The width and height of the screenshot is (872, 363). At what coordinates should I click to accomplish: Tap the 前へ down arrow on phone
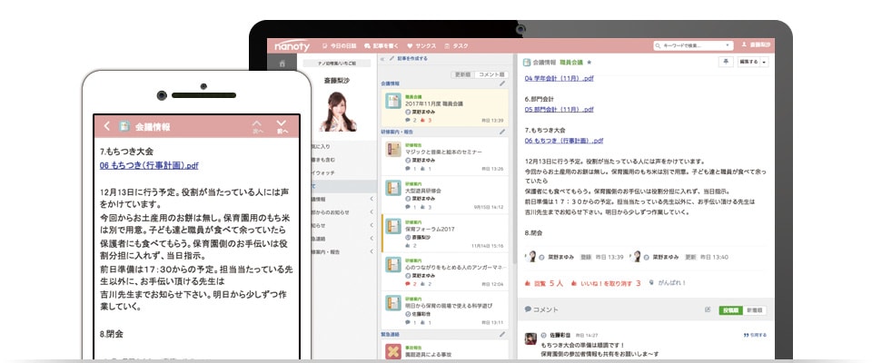coord(282,126)
